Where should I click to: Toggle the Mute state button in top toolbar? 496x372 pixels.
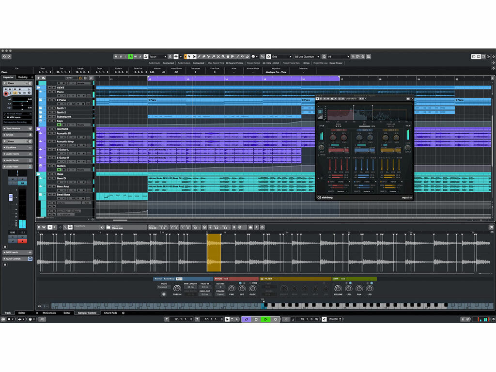click(x=116, y=57)
